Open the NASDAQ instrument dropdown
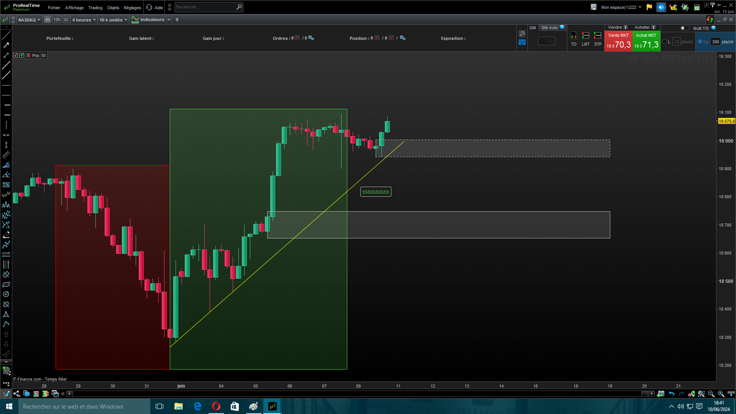 click(29, 20)
